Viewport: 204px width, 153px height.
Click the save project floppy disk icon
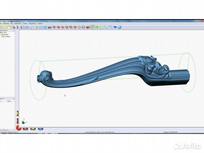point(9,27)
